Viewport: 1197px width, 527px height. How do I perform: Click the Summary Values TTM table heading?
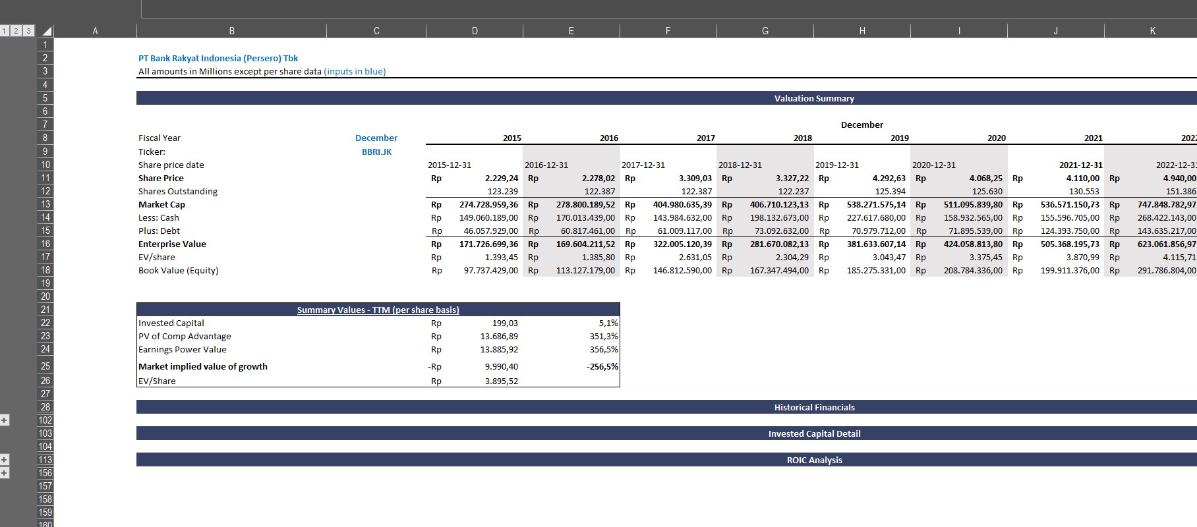pos(378,310)
